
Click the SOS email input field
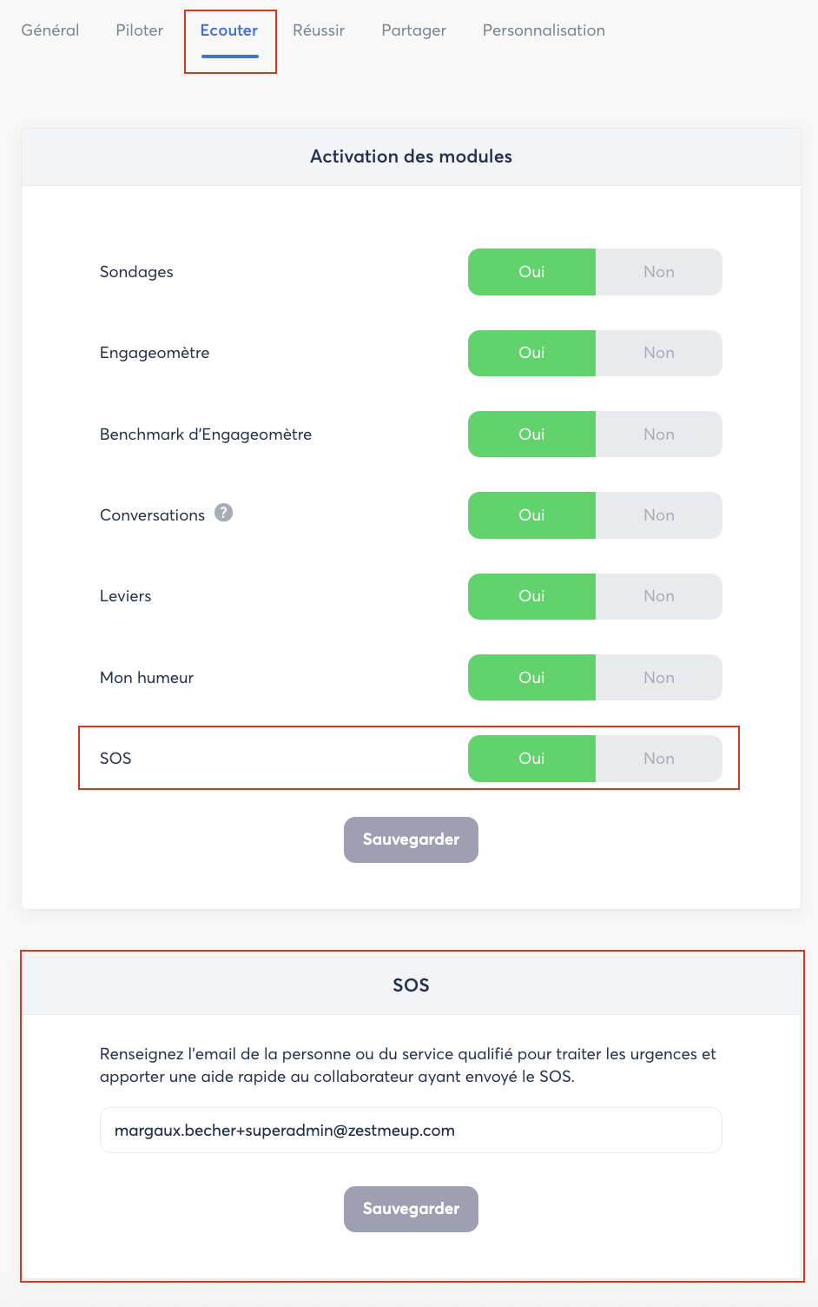point(411,1130)
